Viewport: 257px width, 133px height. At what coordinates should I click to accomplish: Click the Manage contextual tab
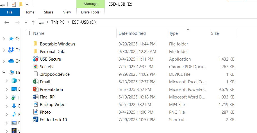pyautogui.click(x=90, y=4)
